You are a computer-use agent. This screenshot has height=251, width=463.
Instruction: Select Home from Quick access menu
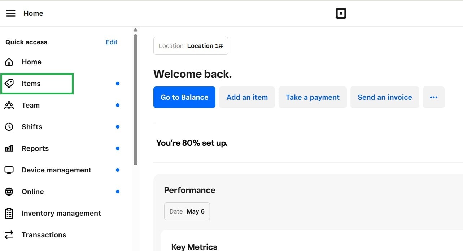[31, 62]
